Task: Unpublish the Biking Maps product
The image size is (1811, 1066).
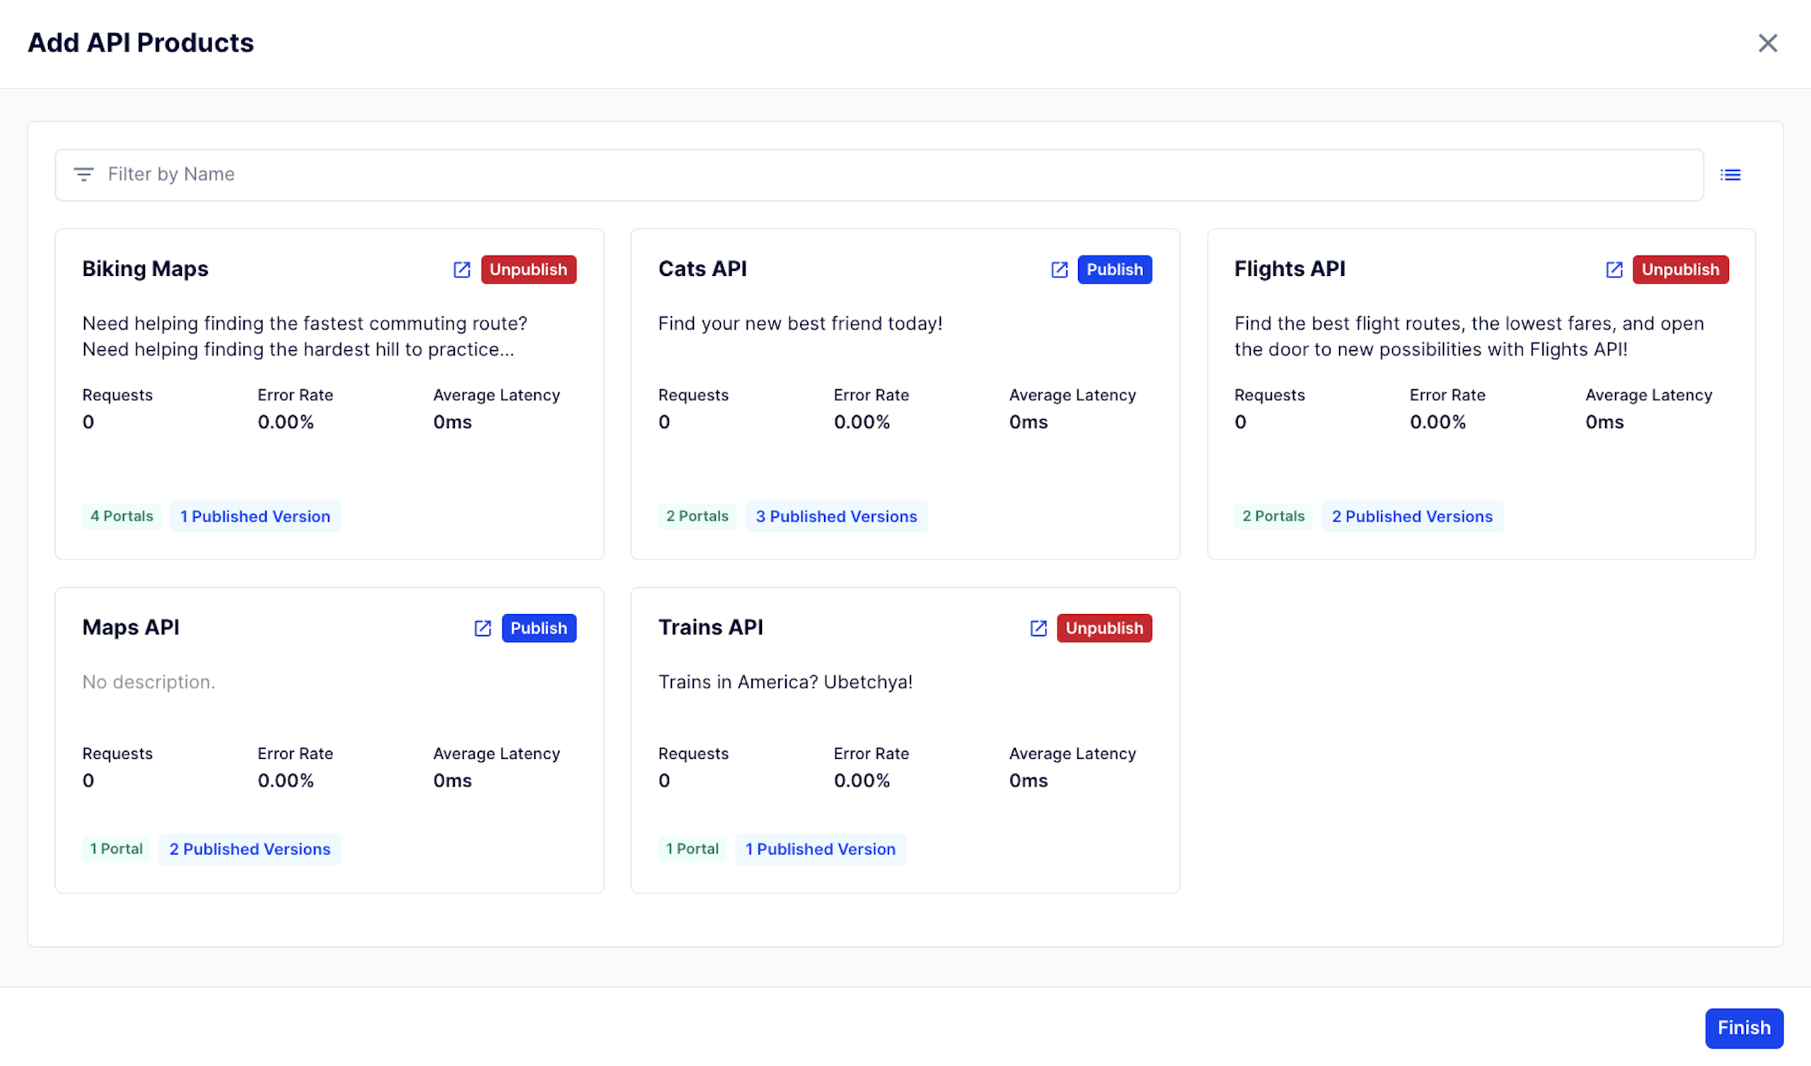Action: click(x=528, y=270)
